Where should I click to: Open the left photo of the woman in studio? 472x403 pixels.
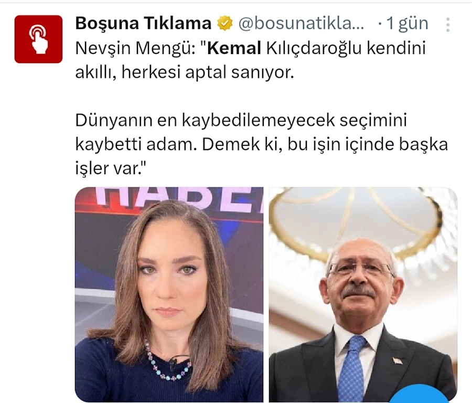(x=169, y=294)
